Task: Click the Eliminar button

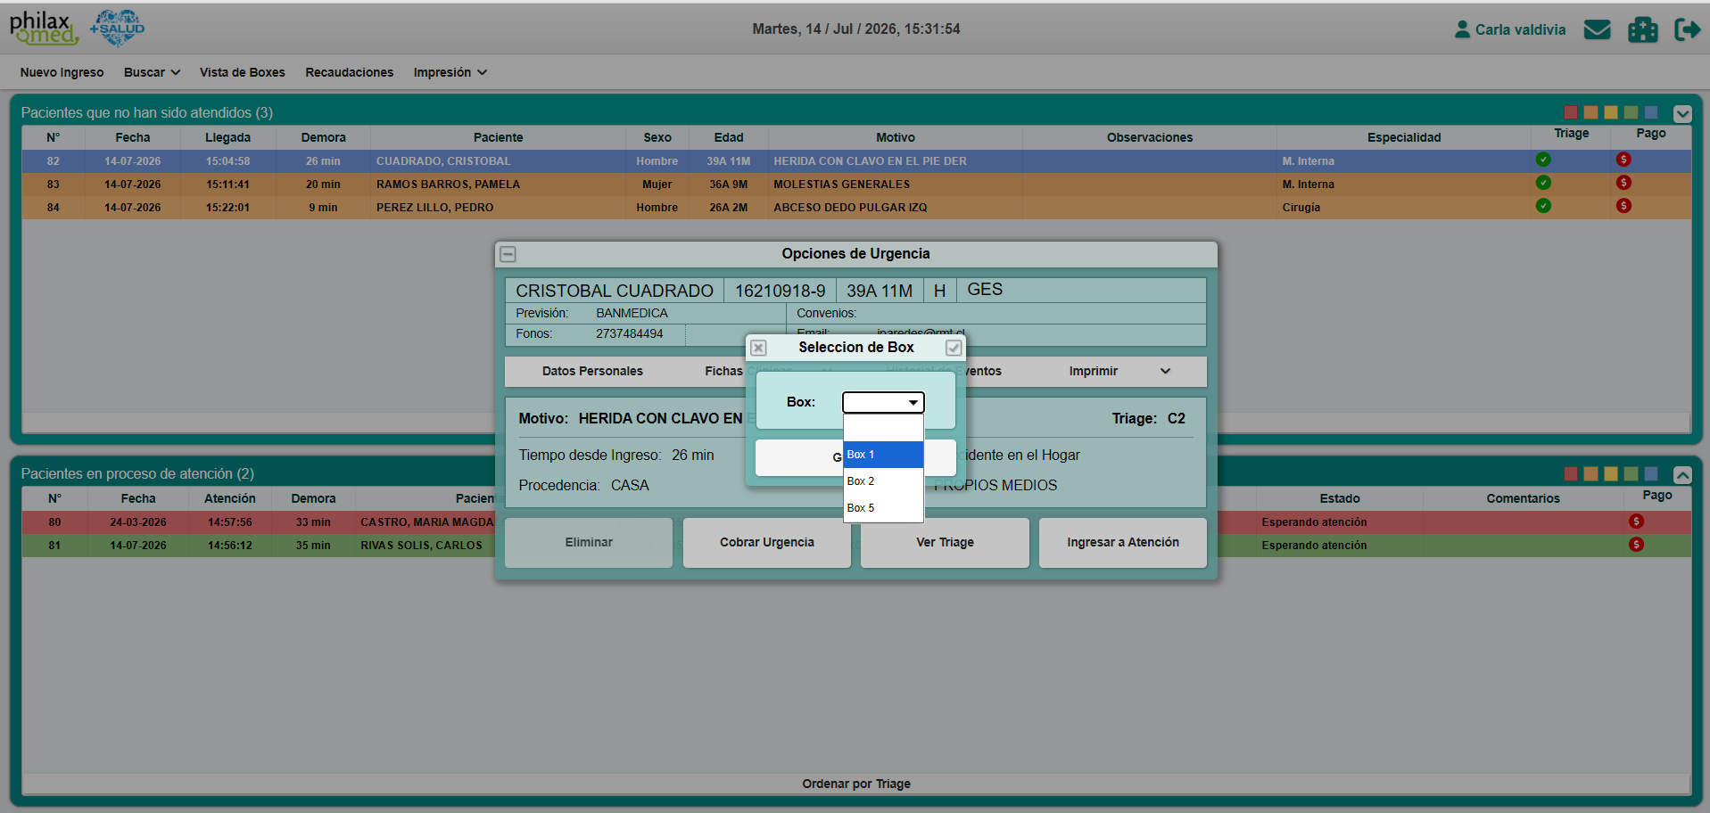Action: coord(589,542)
